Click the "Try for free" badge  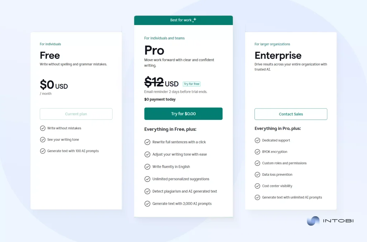[x=191, y=84]
